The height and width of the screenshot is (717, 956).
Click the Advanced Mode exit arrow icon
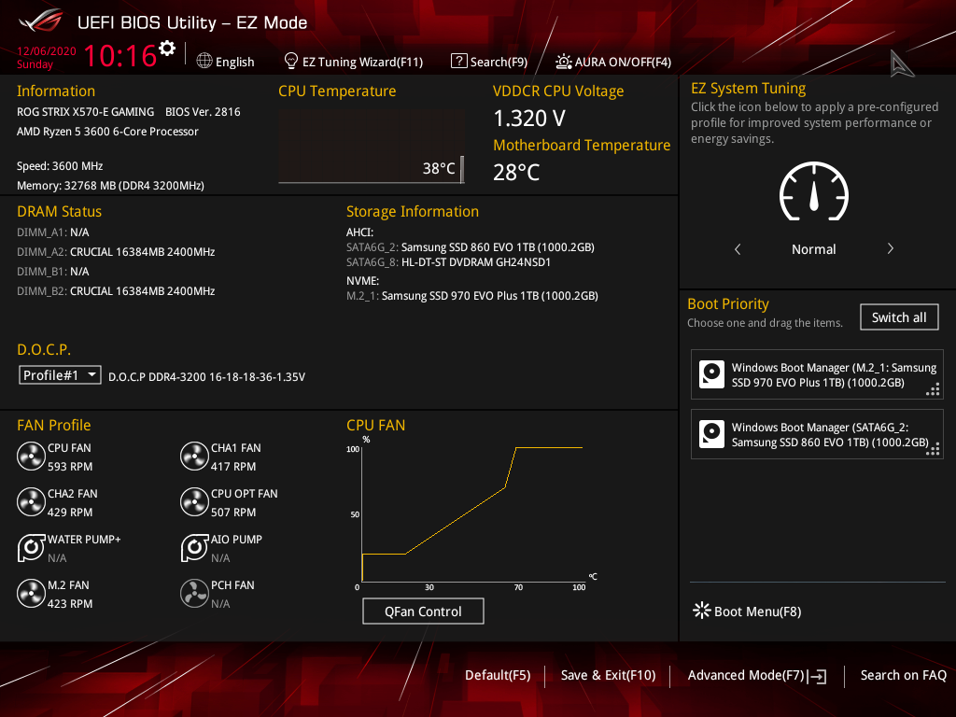818,676
